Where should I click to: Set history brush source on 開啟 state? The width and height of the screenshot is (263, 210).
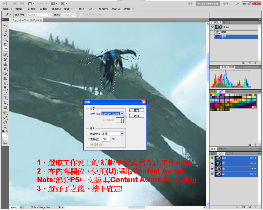tap(212, 32)
